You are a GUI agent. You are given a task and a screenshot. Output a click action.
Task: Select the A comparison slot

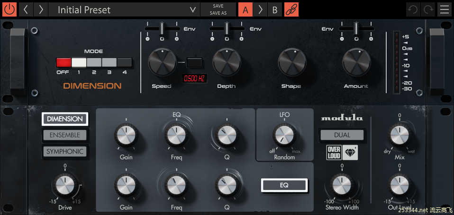click(x=245, y=9)
